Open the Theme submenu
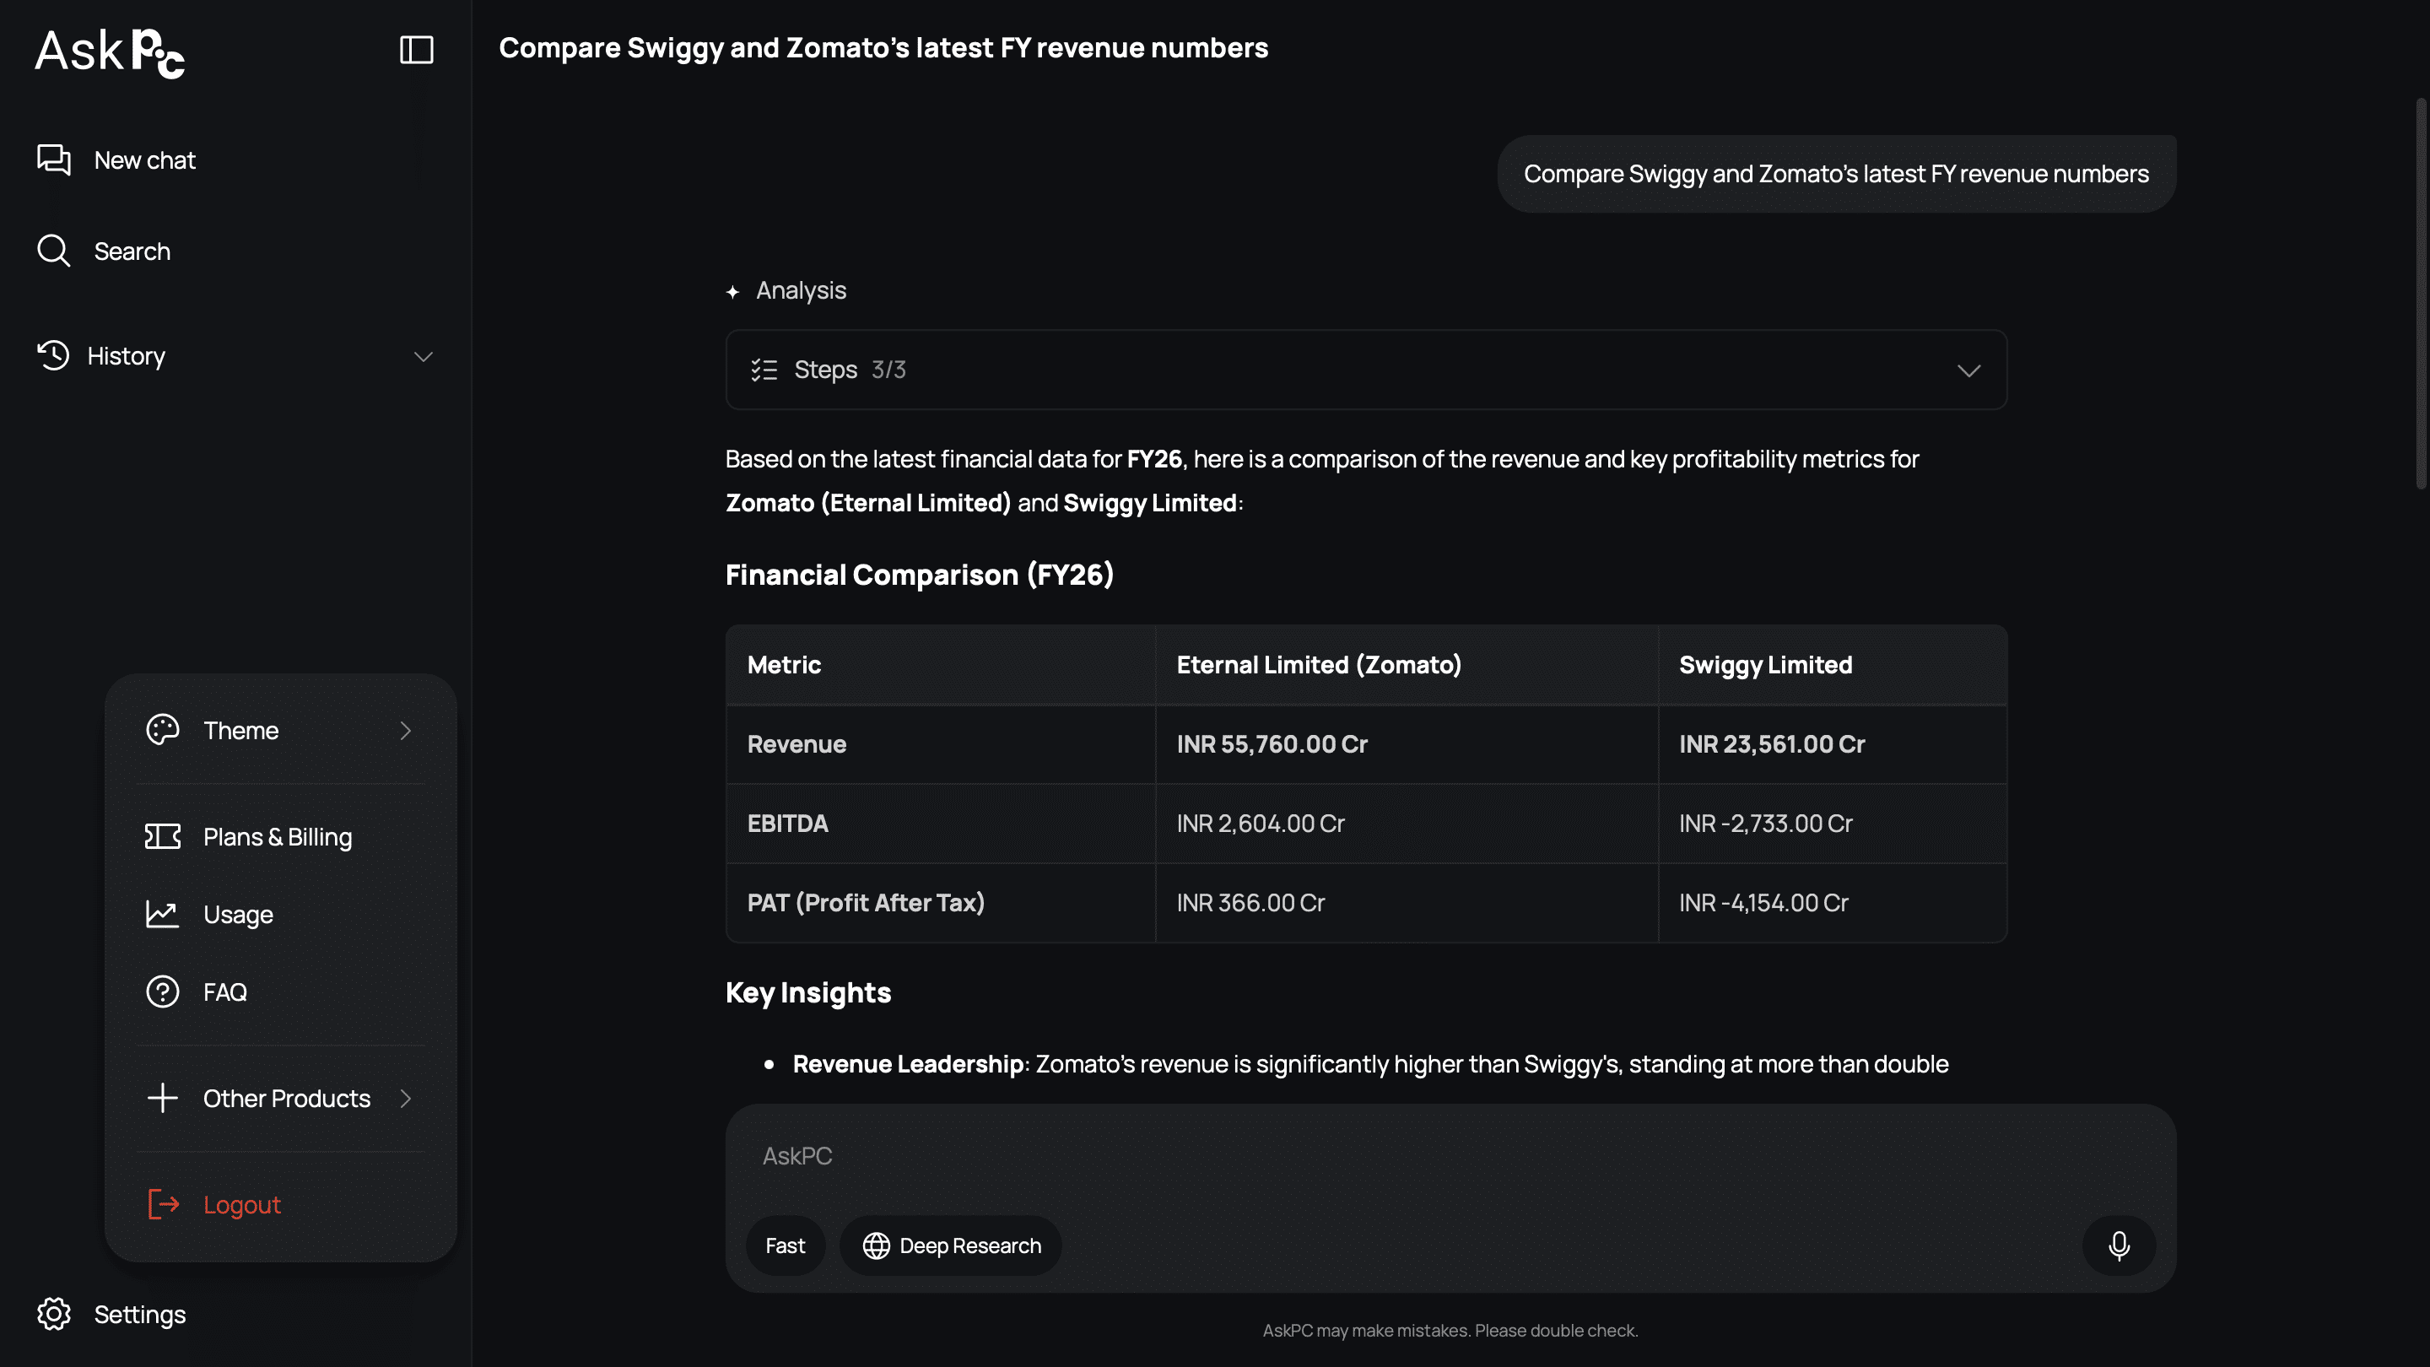 tap(281, 730)
